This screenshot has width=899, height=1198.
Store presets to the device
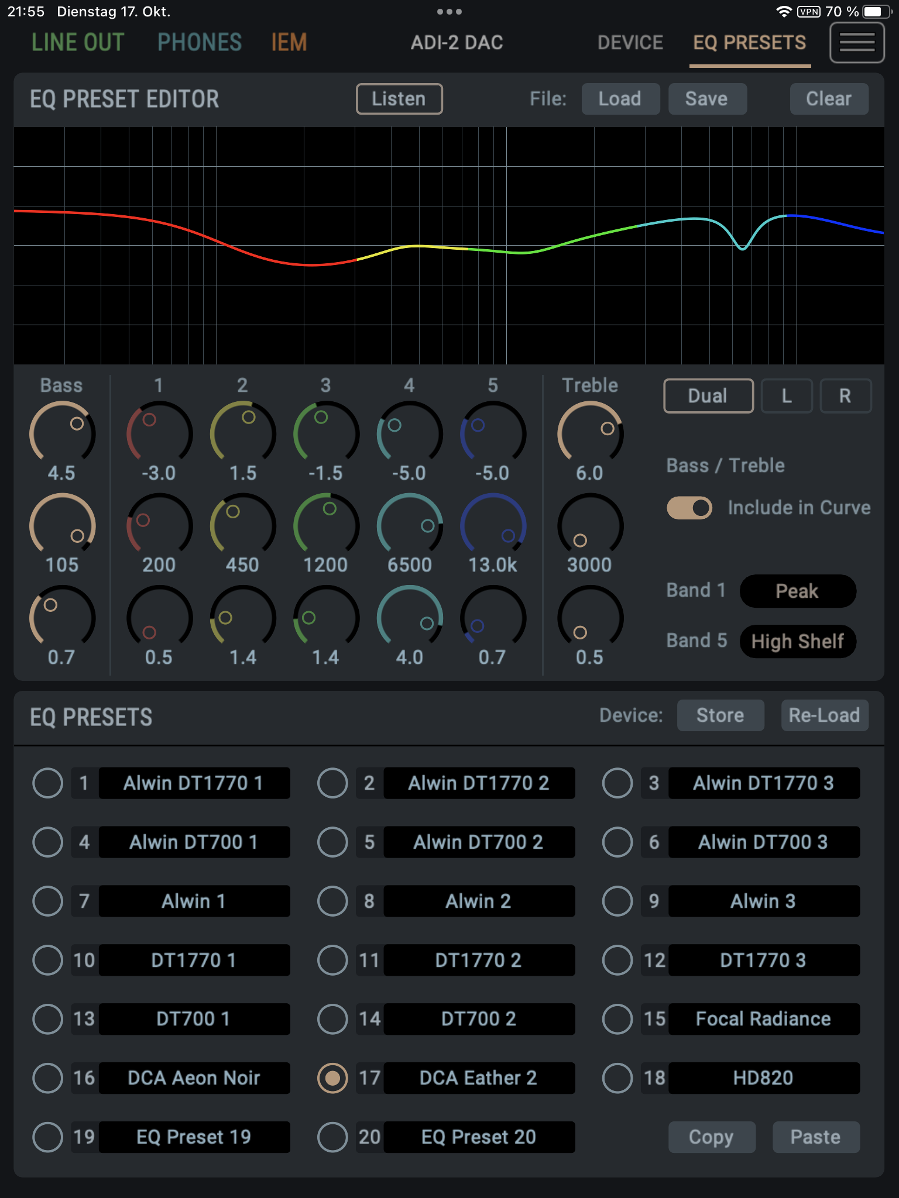pos(720,715)
